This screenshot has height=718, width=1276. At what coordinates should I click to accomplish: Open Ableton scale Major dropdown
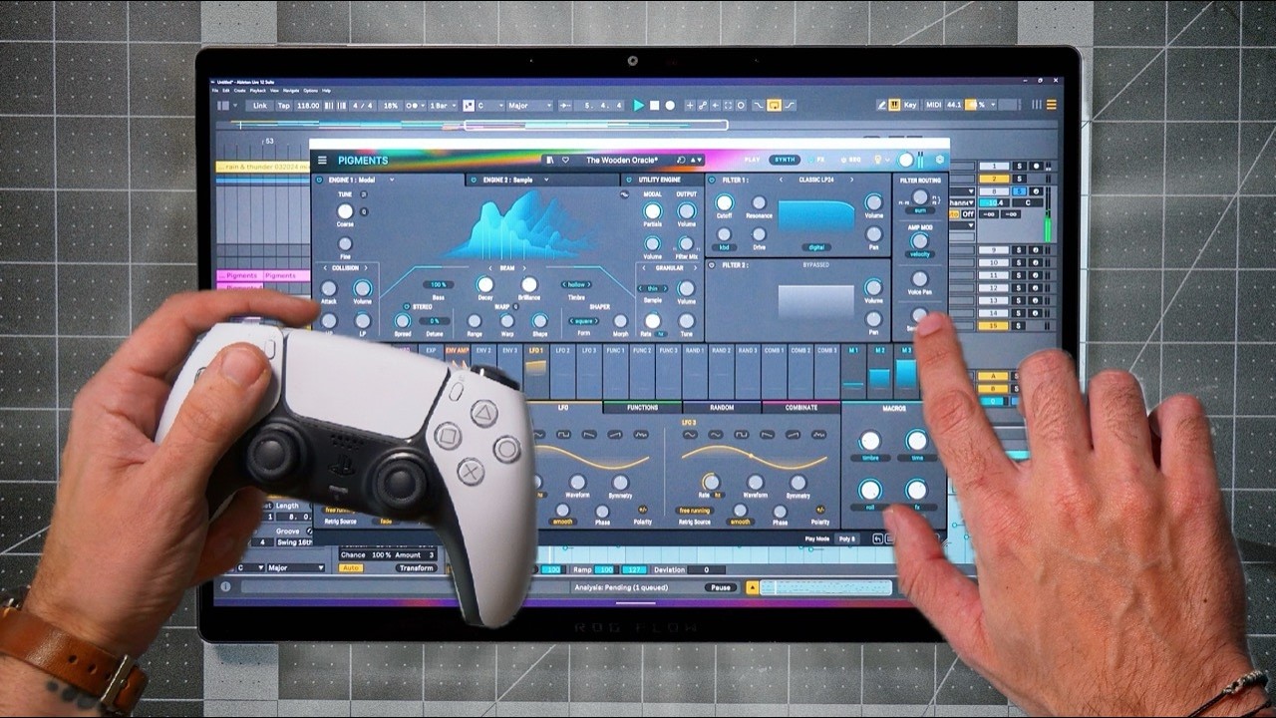pyautogui.click(x=528, y=105)
